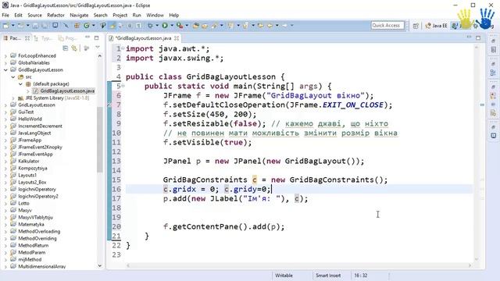Select the MethodOverloading project
Screen dimensions: 500x281
click(x=39, y=231)
